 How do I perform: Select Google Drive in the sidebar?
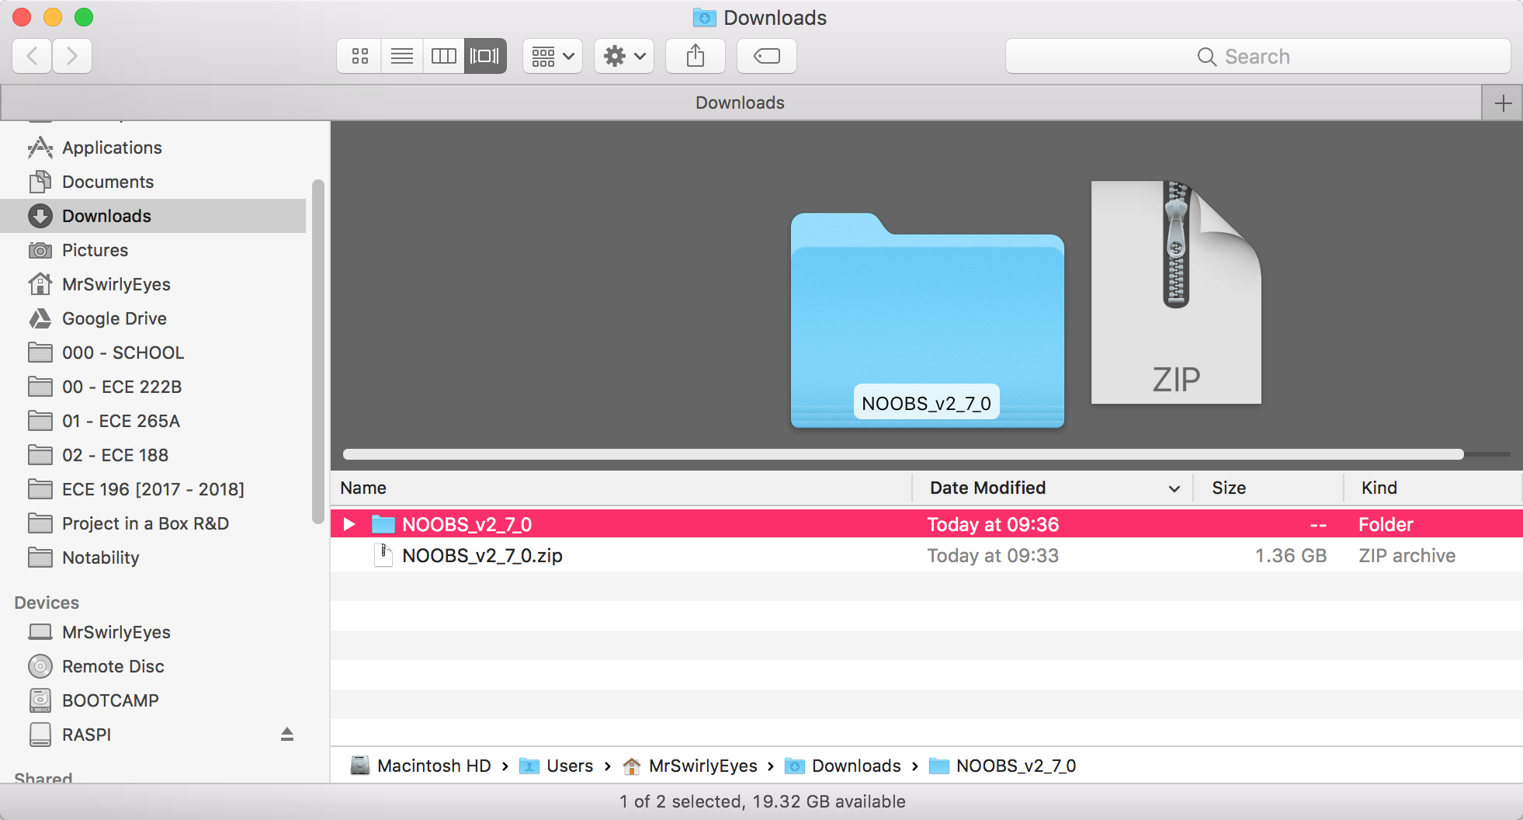pos(114,318)
